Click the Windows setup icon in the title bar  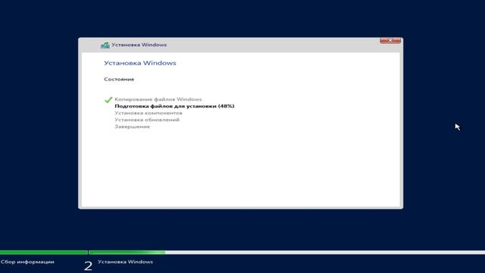click(x=105, y=45)
